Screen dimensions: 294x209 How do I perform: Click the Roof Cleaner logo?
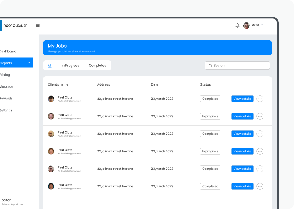[14, 26]
